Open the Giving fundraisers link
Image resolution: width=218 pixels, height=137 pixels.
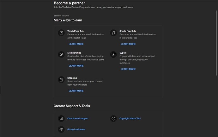[x=76, y=129]
